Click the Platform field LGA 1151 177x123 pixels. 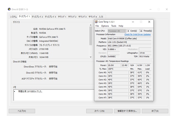pyautogui.click(x=129, y=42)
